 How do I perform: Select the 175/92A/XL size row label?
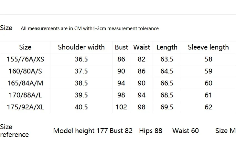coord(25,107)
